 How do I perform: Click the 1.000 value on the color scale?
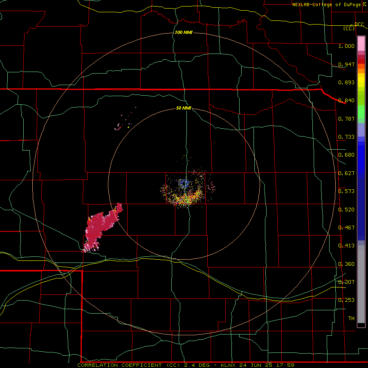[346, 46]
